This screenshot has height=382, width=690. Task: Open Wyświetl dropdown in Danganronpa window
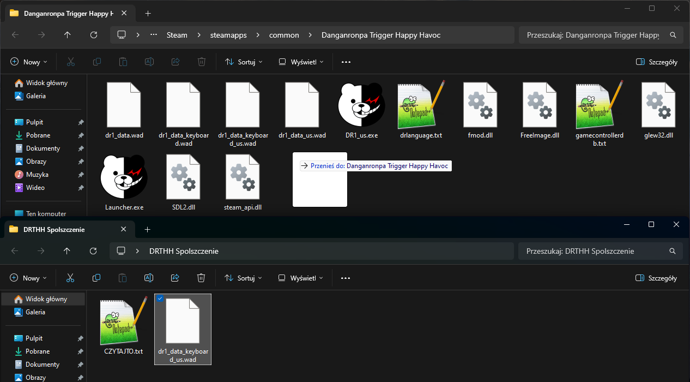pos(301,62)
